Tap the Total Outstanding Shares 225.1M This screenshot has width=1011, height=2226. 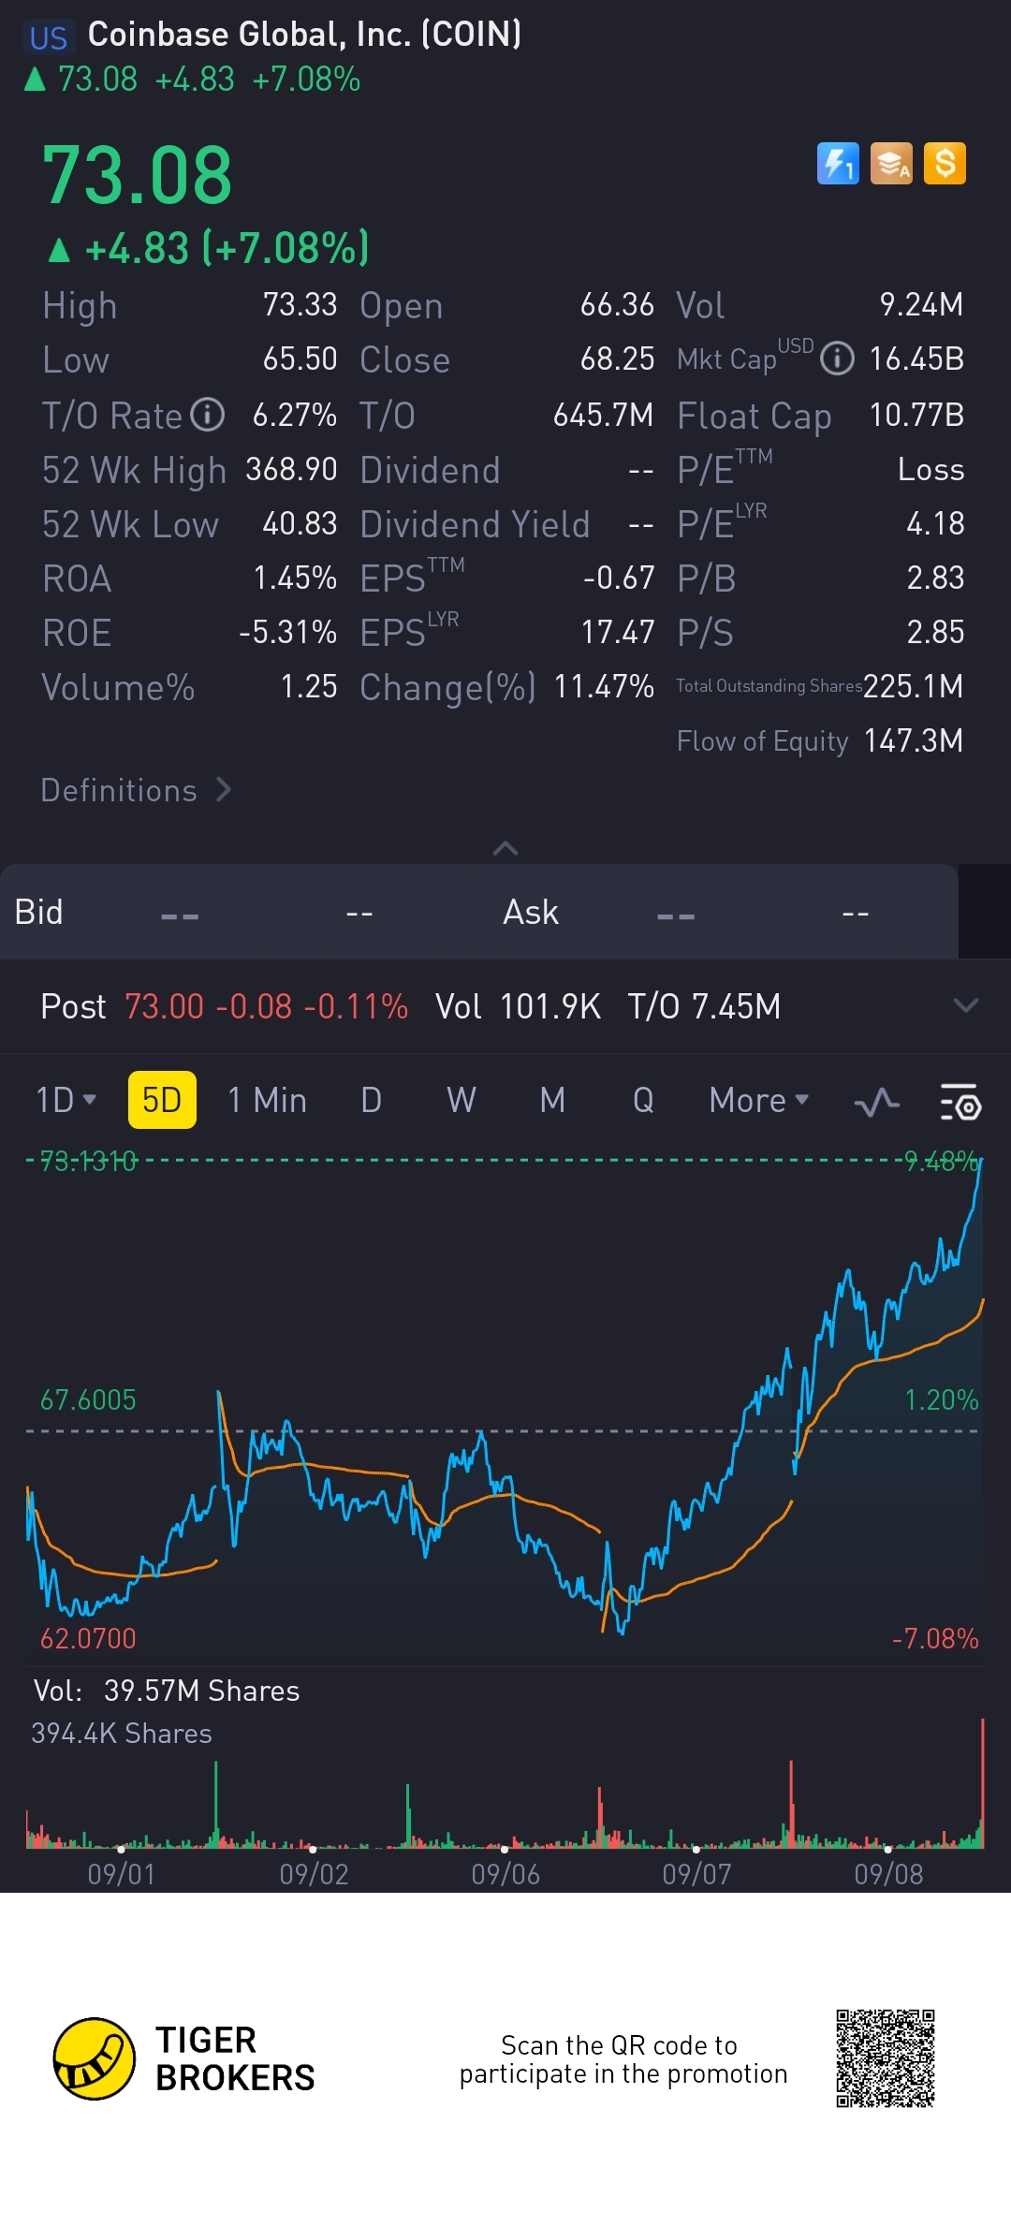pyautogui.click(x=913, y=687)
